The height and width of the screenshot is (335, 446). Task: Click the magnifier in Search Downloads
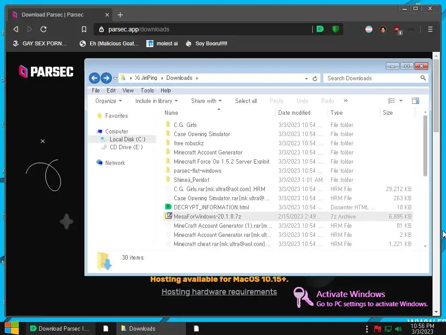423,78
